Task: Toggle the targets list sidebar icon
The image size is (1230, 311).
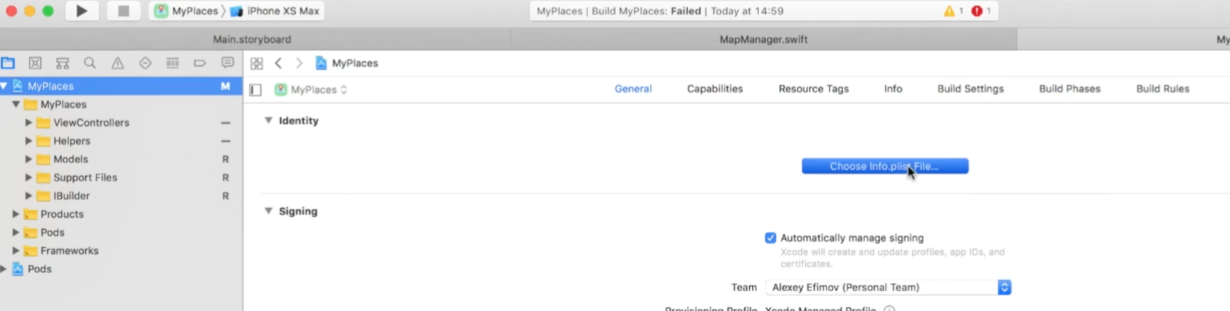Action: 255,89
